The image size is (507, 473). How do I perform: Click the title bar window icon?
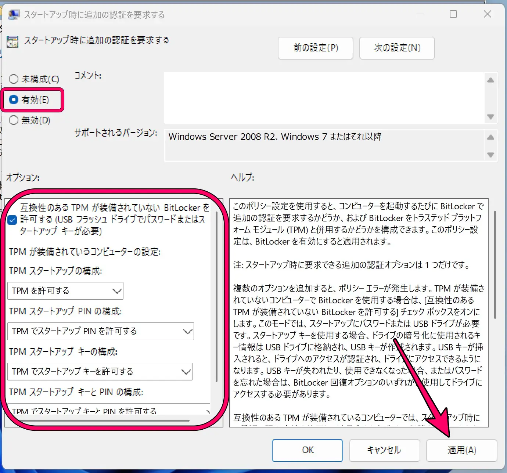(x=14, y=14)
